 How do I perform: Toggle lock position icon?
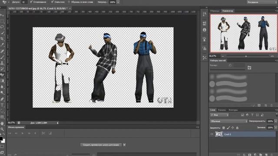tap(233, 128)
